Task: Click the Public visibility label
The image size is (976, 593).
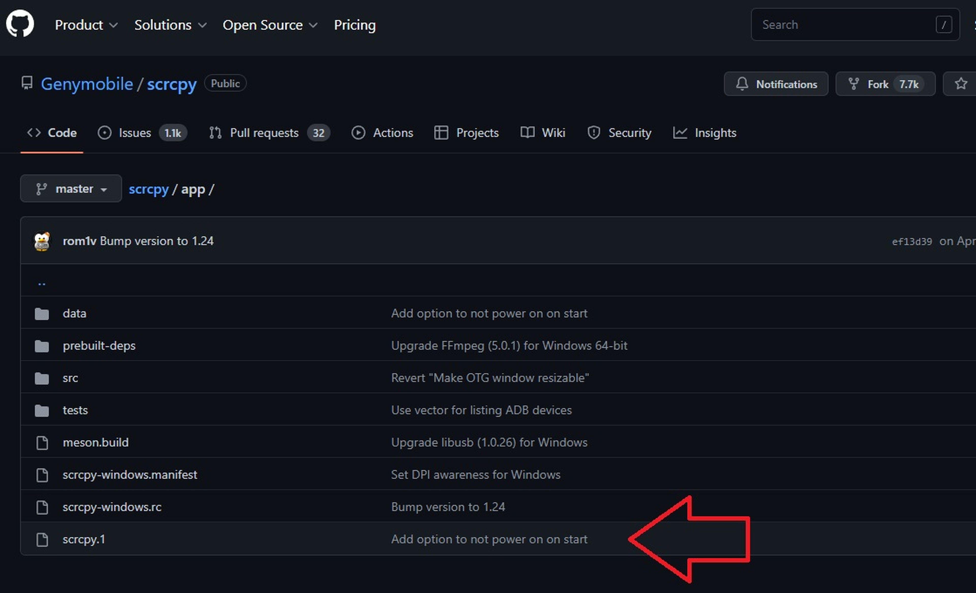Action: (225, 83)
